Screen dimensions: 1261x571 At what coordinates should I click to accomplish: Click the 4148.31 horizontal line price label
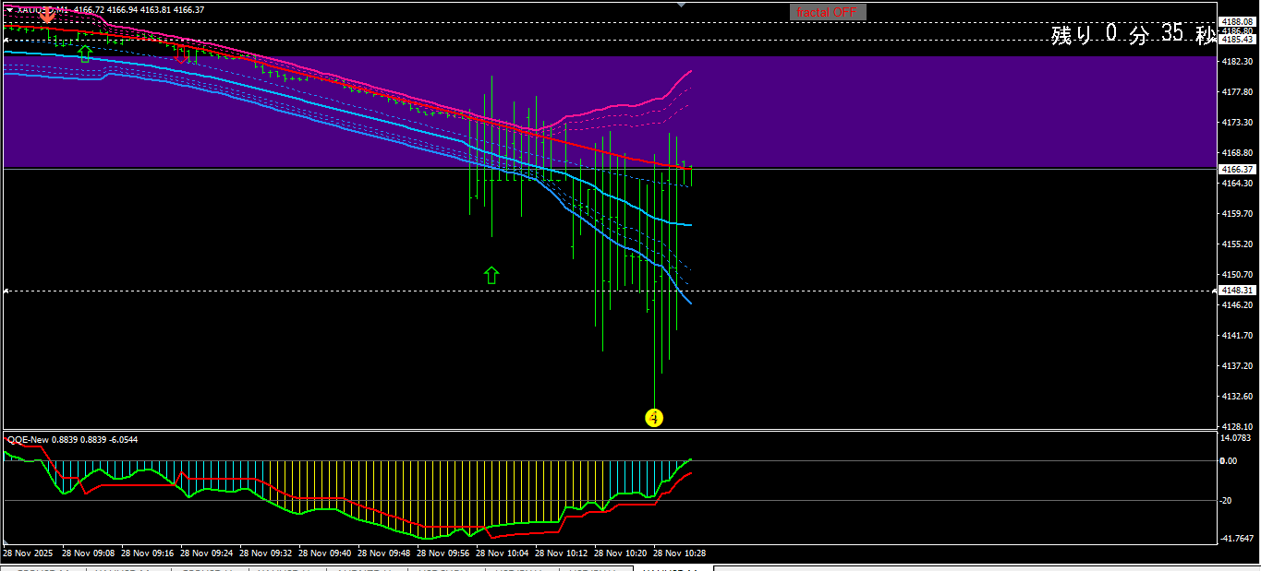(x=1236, y=291)
